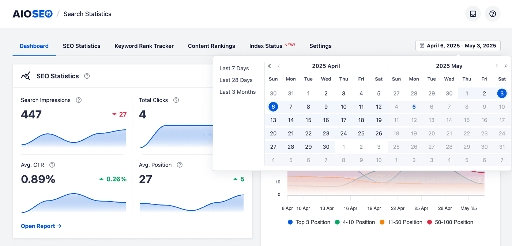Go to previous month with single-left arrow
This screenshot has width=512, height=246.
tap(278, 66)
